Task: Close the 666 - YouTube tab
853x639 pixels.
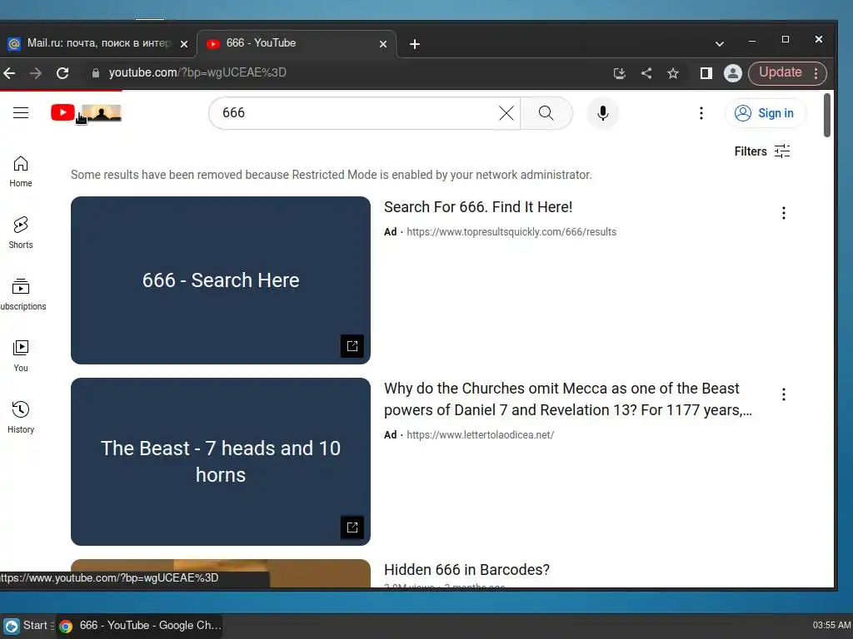Action: point(383,44)
